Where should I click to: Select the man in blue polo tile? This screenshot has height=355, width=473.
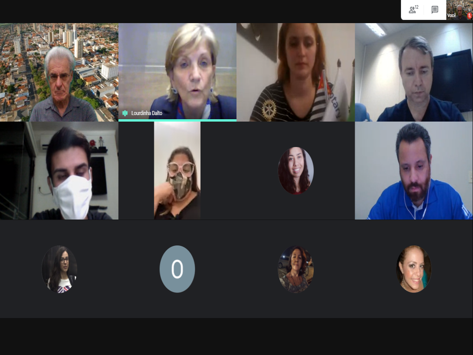click(414, 171)
